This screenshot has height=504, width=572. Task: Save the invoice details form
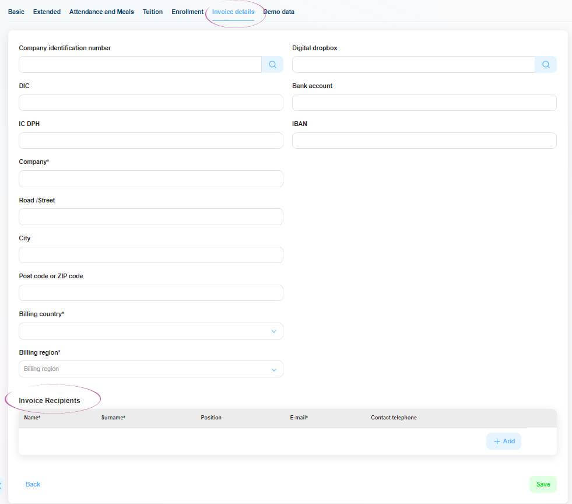coord(543,484)
